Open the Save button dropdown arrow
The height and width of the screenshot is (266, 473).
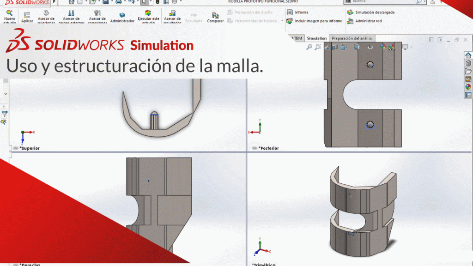click(112, 2)
